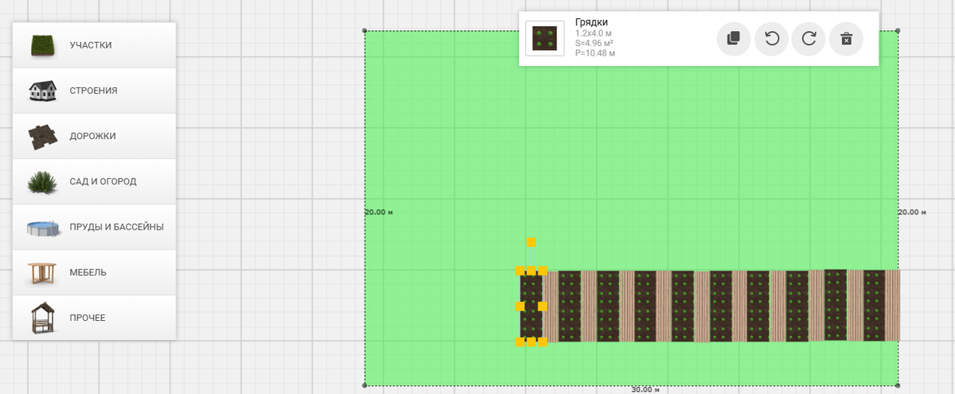The image size is (955, 394).
Task: Select the rightmost garden bed on the plot
Action: 875,306
